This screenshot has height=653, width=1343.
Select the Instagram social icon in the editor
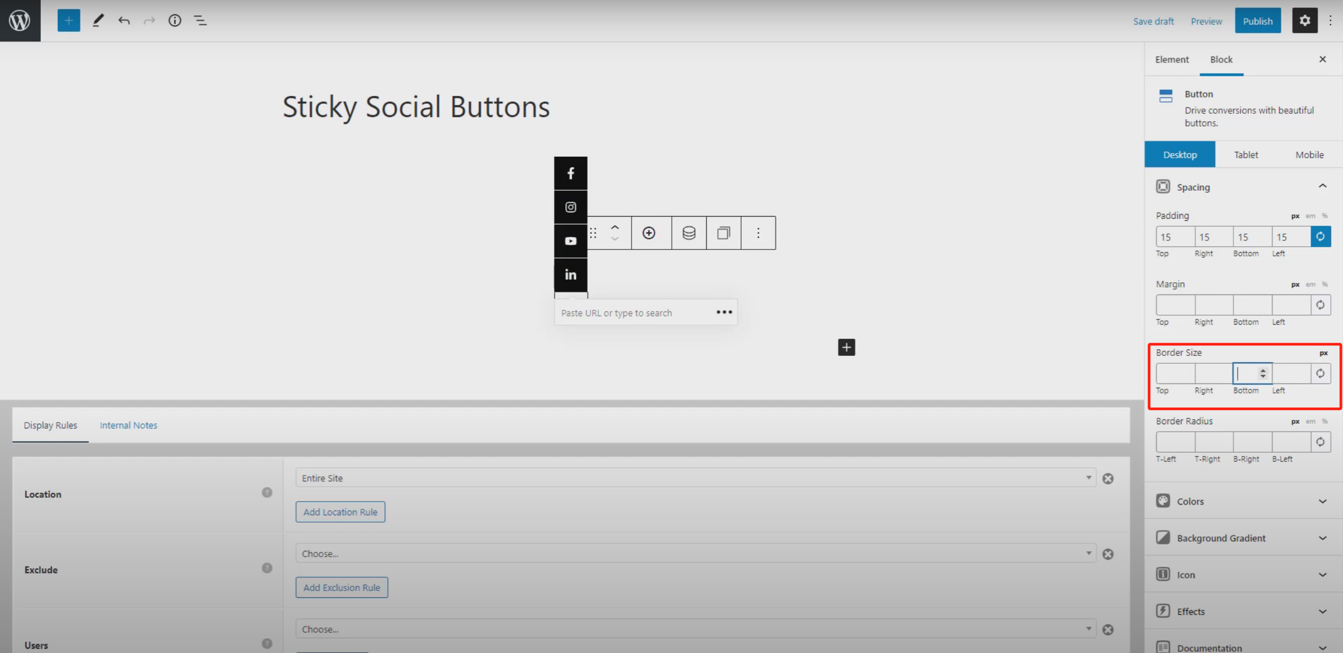tap(570, 207)
